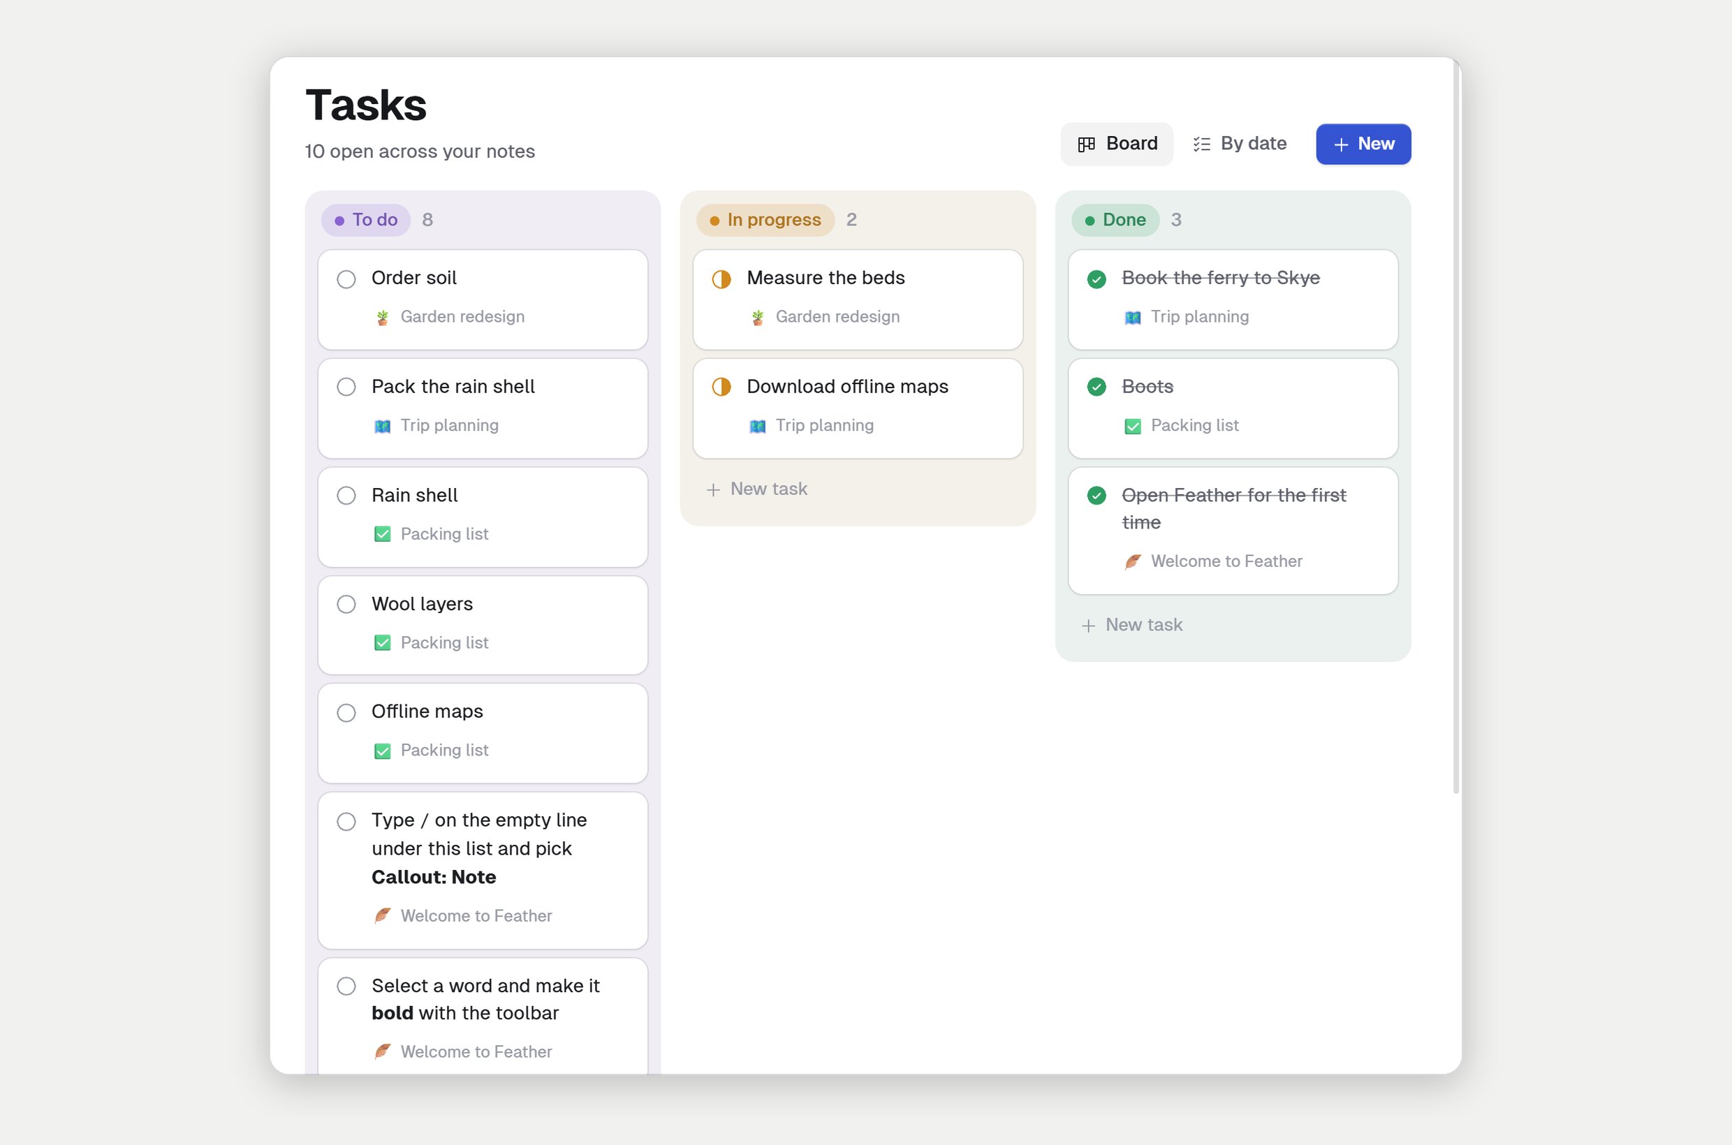This screenshot has height=1145, width=1732.
Task: Add New task in In progress column
Action: click(x=757, y=489)
